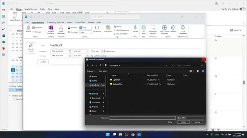Viewport: 247px width, 138px height.
Task: Open file dialog help icon
Action: point(203,71)
